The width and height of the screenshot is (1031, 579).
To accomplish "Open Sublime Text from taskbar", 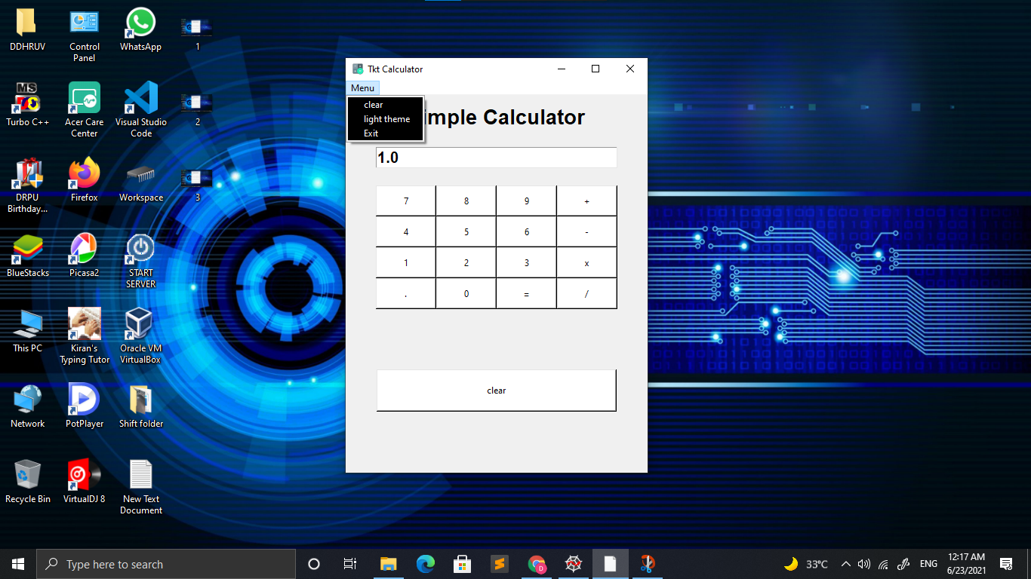I will [x=499, y=564].
